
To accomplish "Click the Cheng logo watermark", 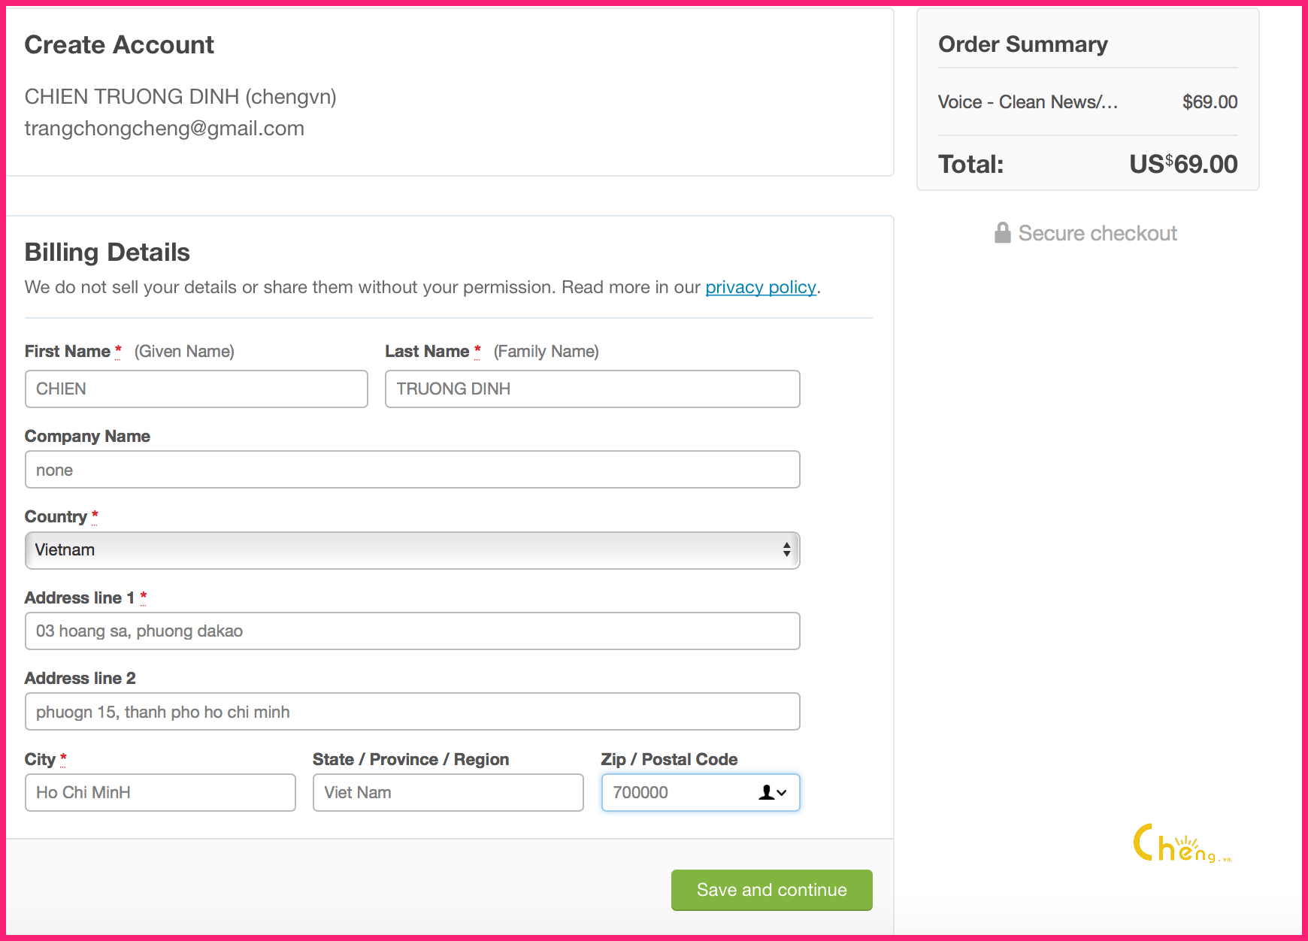I will pos(1181,844).
